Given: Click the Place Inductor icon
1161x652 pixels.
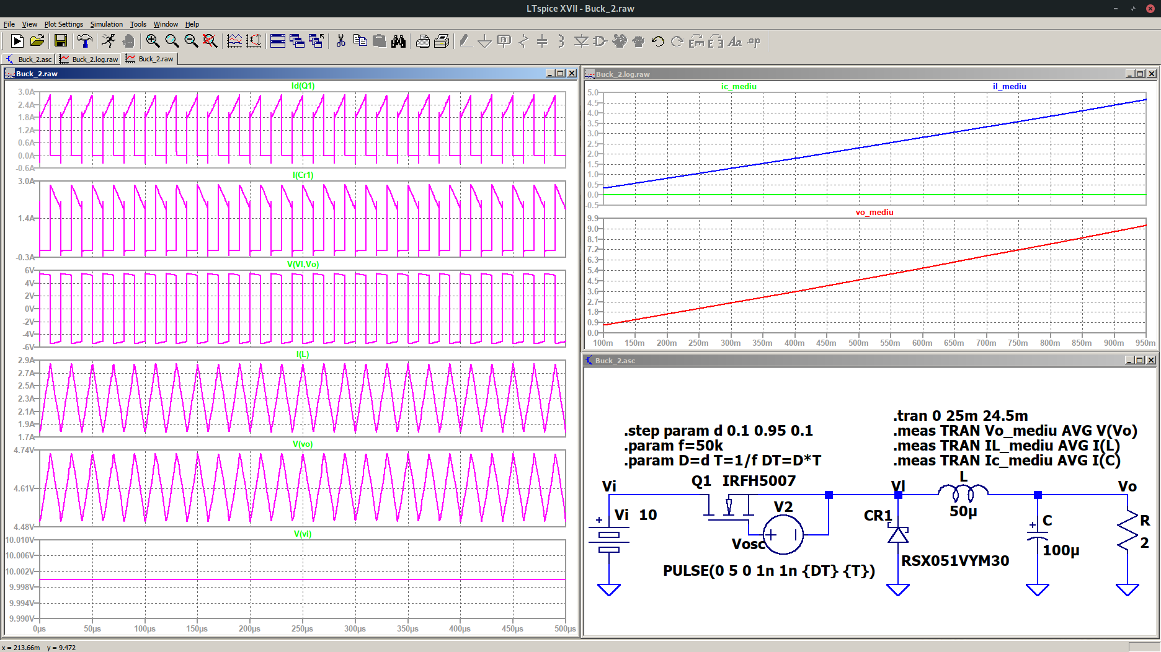Looking at the screenshot, I should coord(561,42).
